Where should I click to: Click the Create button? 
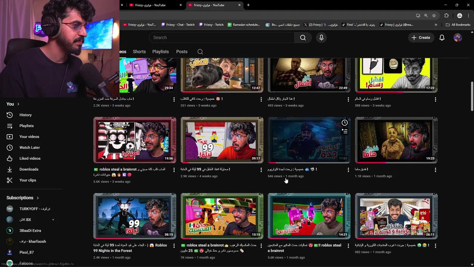[421, 37]
